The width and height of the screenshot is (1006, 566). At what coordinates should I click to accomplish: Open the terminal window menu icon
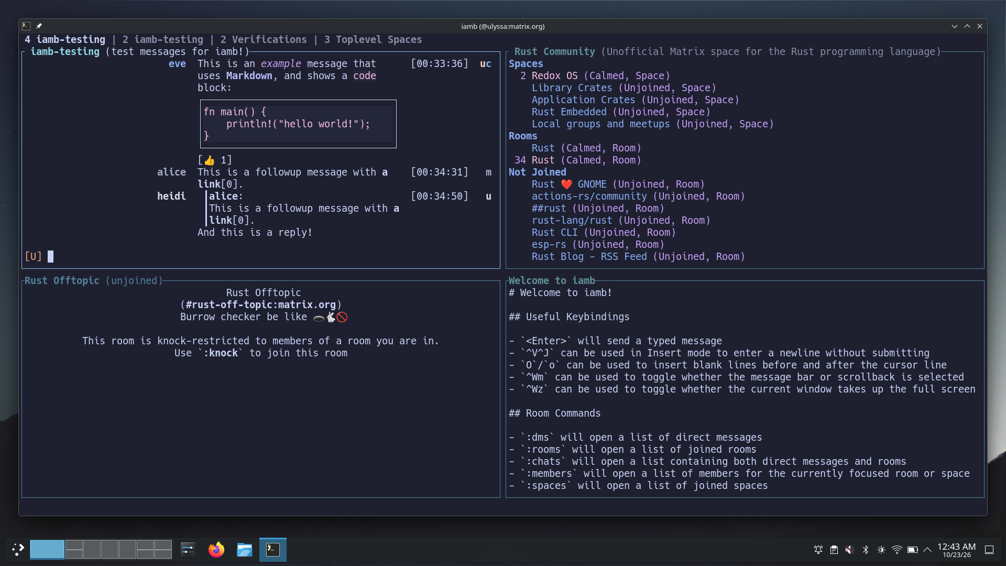[26, 26]
